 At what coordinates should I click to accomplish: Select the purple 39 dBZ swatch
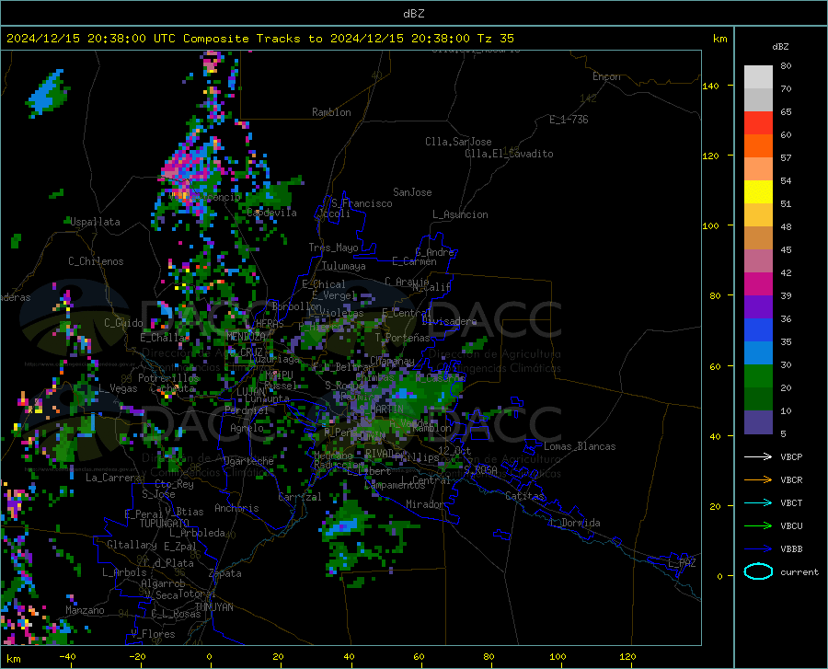pos(758,307)
